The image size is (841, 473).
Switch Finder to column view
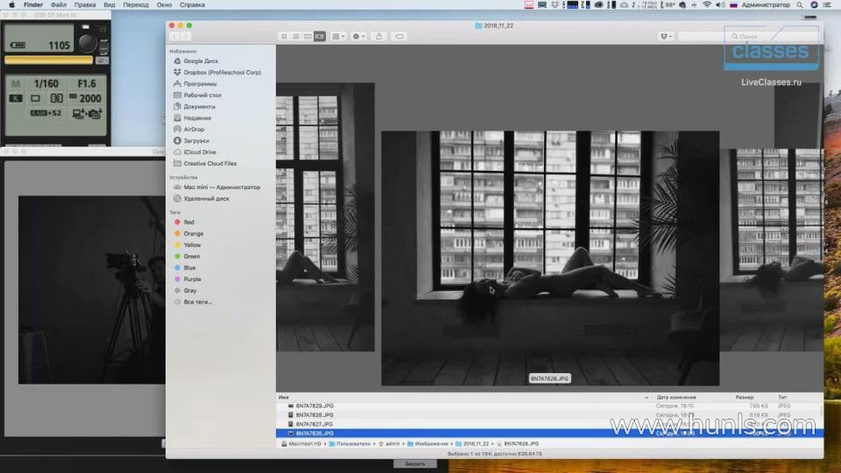[307, 37]
